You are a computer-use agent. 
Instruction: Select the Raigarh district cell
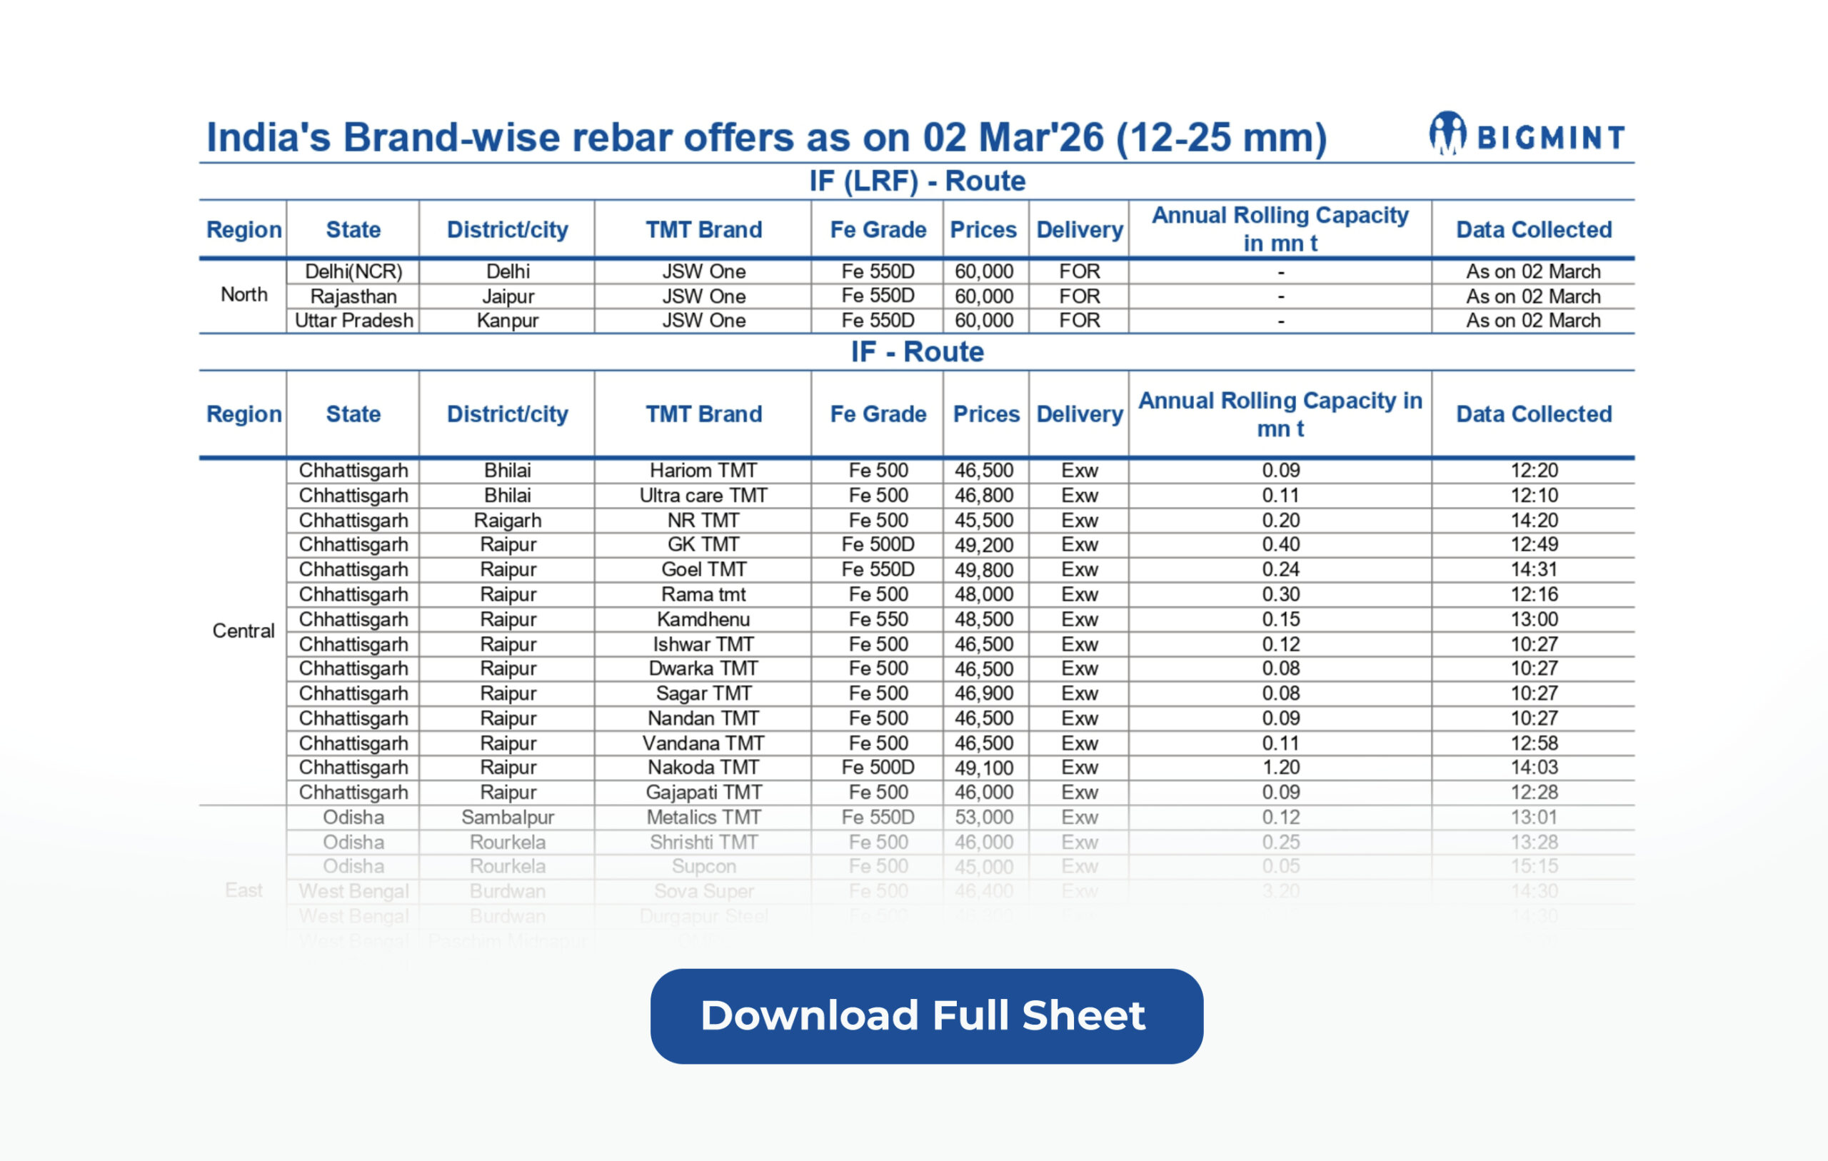tap(507, 520)
